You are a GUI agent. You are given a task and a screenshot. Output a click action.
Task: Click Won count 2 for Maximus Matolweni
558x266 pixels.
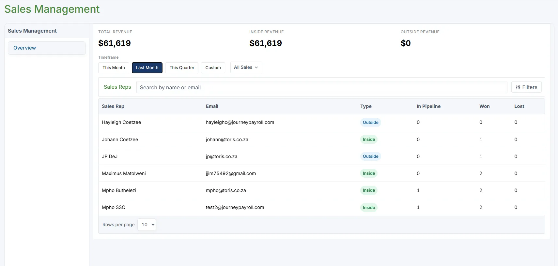click(x=481, y=173)
